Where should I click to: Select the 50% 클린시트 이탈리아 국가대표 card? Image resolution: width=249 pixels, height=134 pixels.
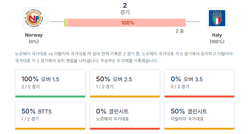click(x=199, y=116)
